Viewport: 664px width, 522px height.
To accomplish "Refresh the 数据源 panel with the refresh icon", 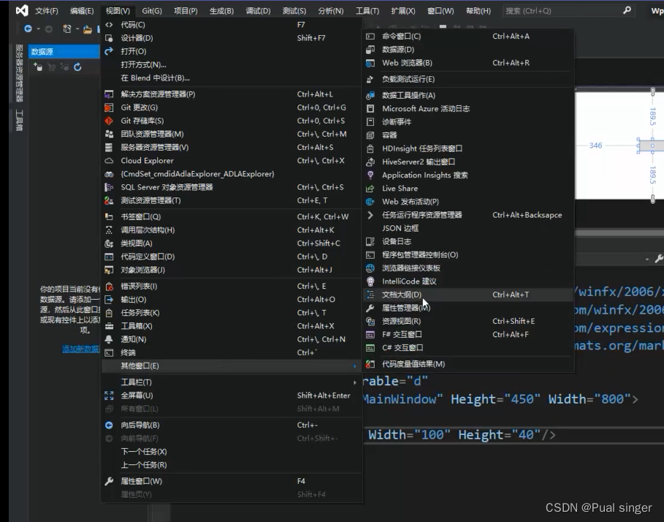I will coord(77,67).
